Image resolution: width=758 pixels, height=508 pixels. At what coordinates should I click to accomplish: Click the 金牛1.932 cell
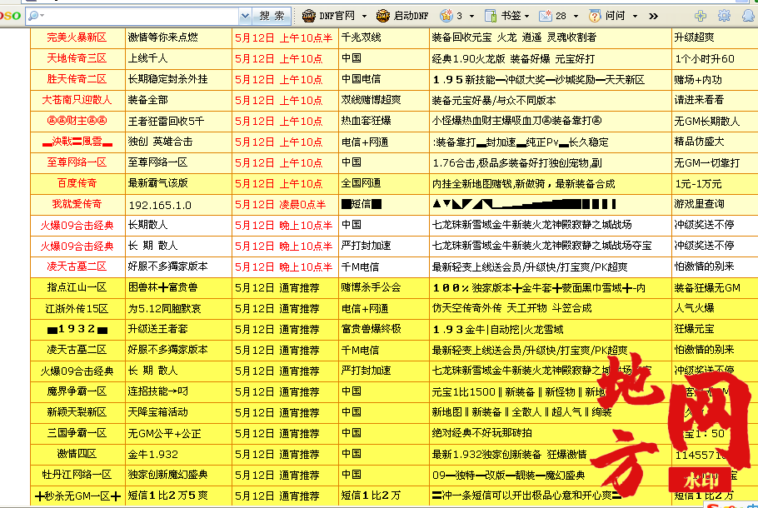pyautogui.click(x=152, y=455)
